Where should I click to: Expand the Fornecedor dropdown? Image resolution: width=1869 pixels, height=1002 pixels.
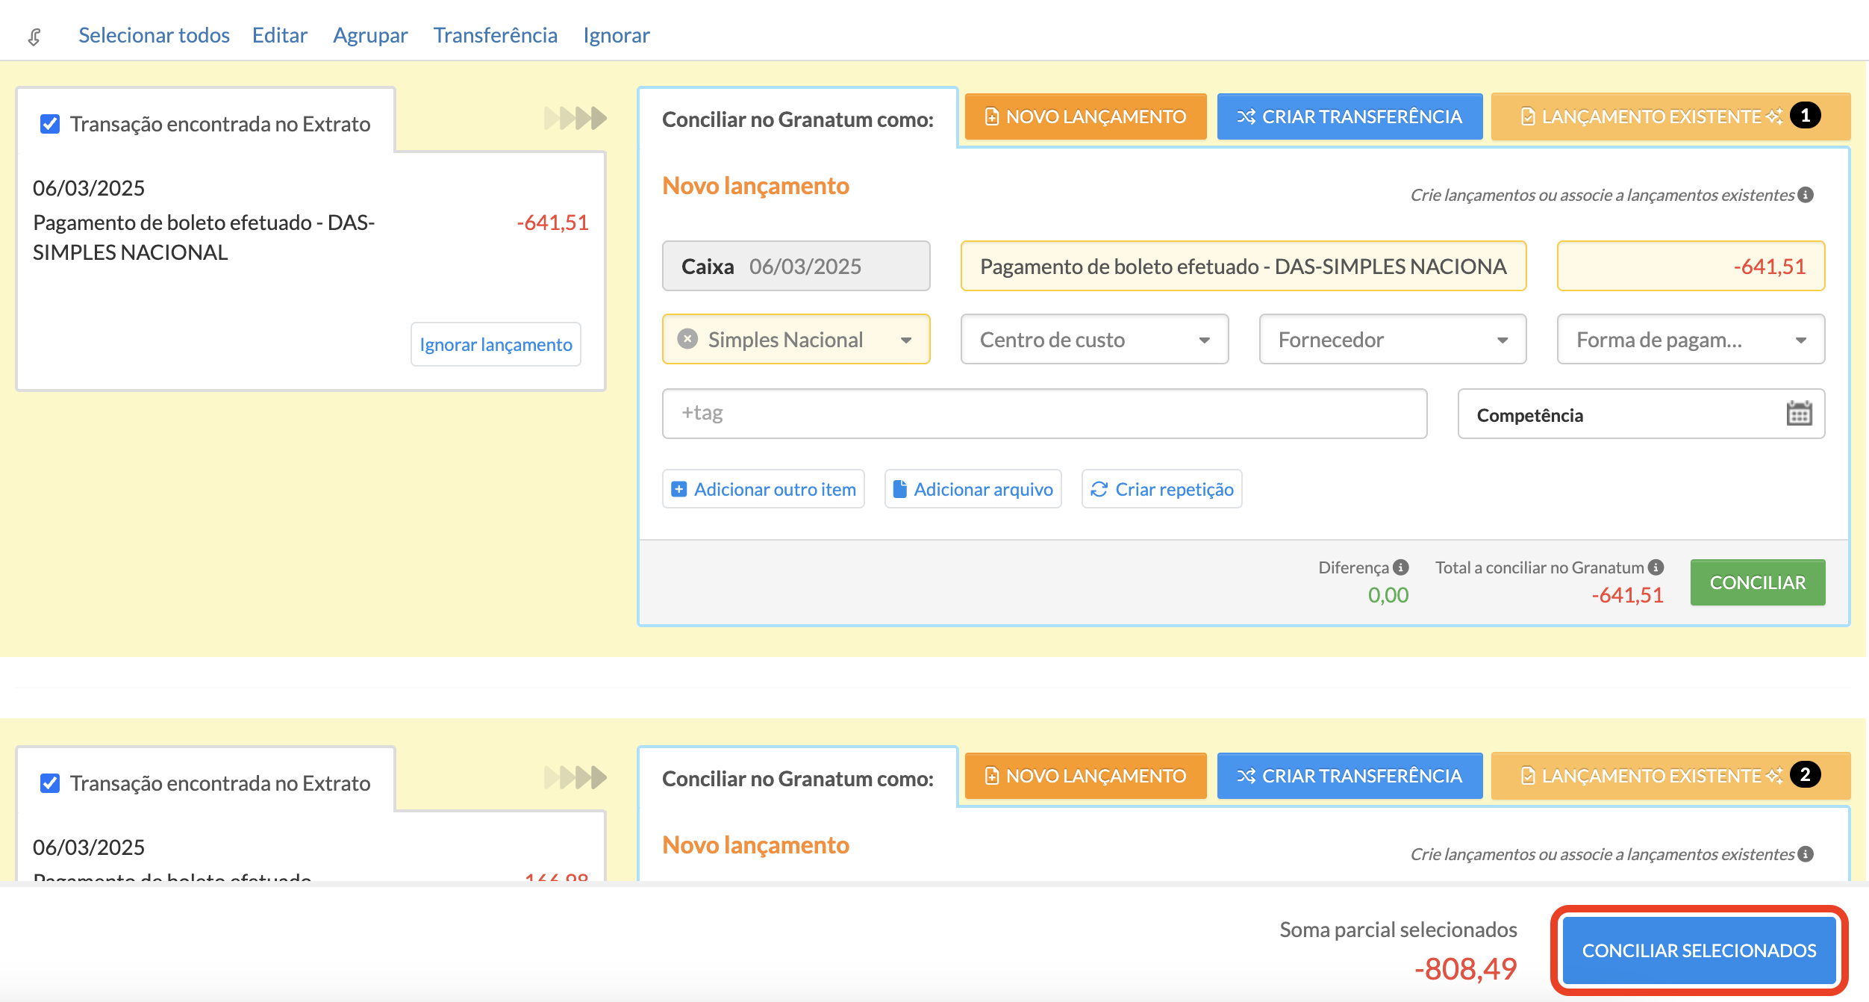coord(1392,340)
